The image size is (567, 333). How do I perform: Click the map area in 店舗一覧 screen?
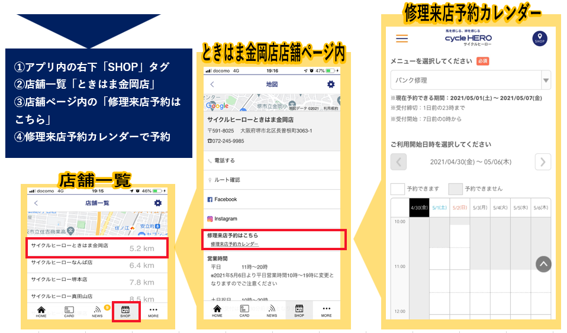pyautogui.click(x=97, y=224)
